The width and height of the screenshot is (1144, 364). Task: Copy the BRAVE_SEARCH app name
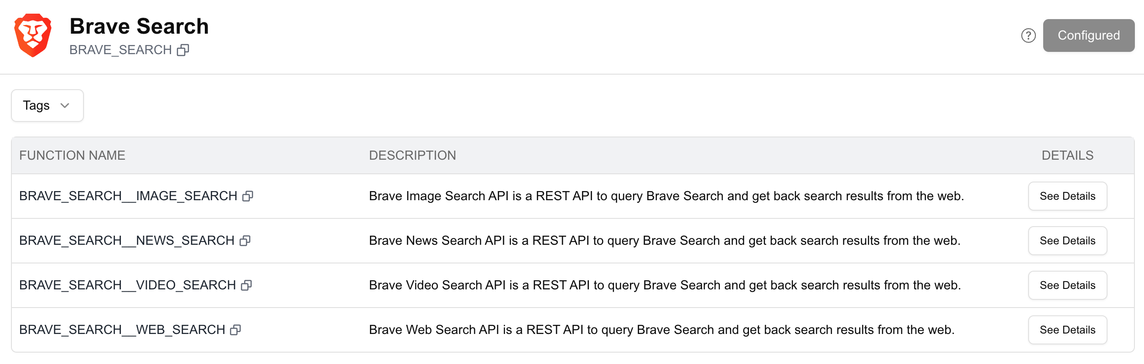pyautogui.click(x=183, y=50)
